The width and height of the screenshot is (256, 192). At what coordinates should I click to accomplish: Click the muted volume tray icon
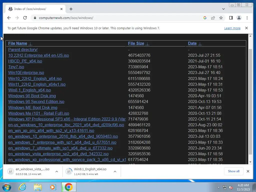tap(231, 187)
